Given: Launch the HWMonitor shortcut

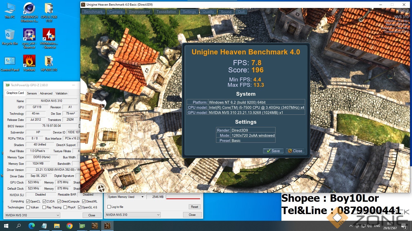Looking at the screenshot, I should point(49,38).
